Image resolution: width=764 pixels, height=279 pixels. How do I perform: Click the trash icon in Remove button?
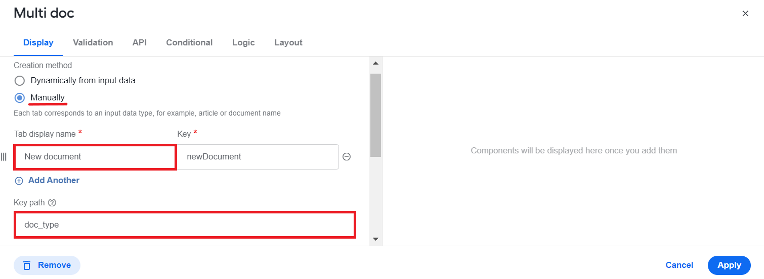(x=27, y=265)
